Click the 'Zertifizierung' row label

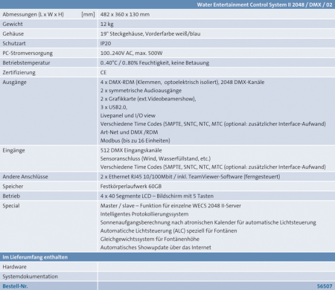(19, 72)
